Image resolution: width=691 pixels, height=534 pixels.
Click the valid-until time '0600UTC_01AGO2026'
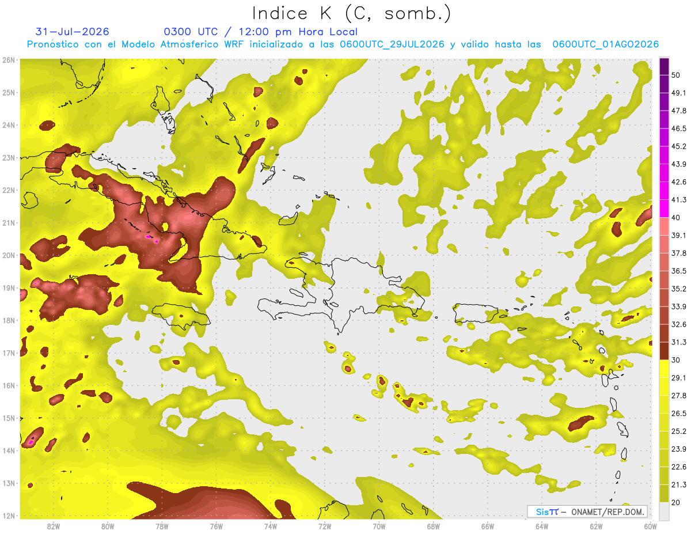click(605, 44)
